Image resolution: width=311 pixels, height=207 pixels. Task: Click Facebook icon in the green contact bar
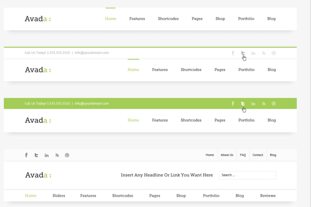[x=233, y=104]
